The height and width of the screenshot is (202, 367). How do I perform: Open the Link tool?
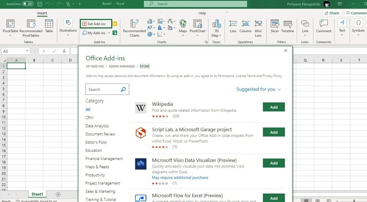pos(305,28)
